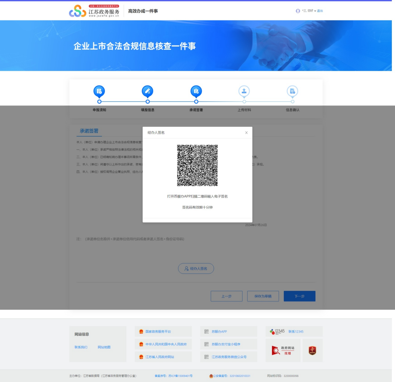Click the 退出 logout link
The height and width of the screenshot is (382, 395).
click(320, 11)
